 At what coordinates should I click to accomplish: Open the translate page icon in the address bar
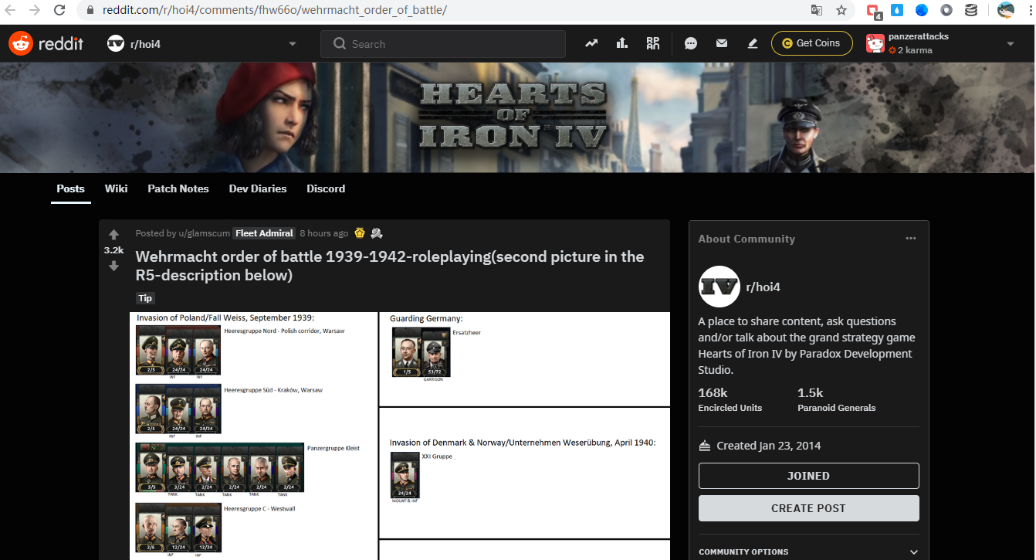point(817,11)
